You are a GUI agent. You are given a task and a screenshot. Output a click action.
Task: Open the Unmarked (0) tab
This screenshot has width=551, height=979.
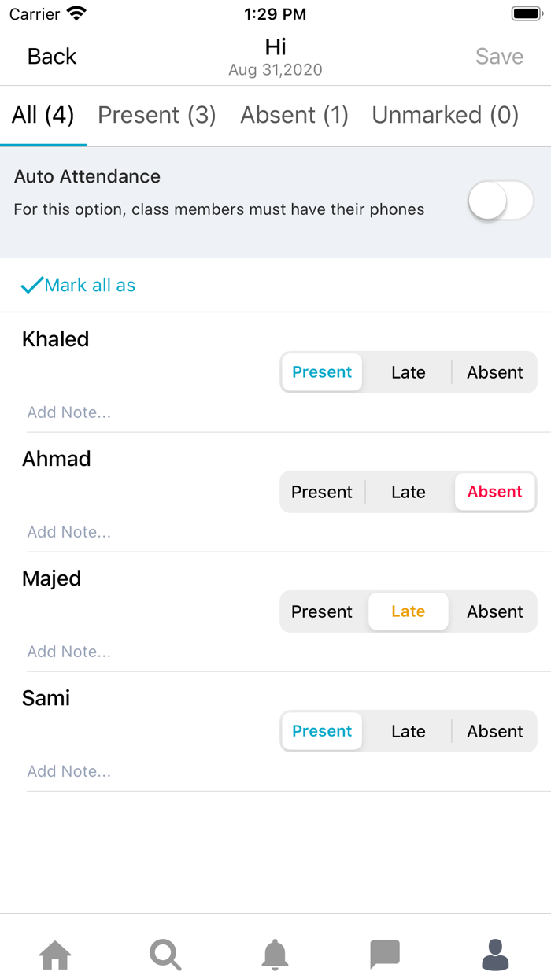(445, 116)
